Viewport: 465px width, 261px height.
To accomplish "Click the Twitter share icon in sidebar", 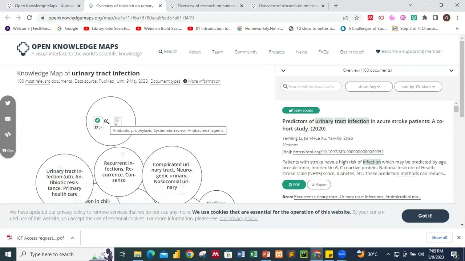I will [8, 103].
